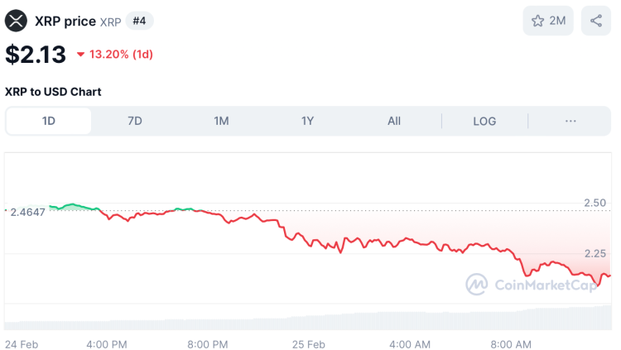Click the 25 Feb date marker
The image size is (621, 350).
click(309, 343)
